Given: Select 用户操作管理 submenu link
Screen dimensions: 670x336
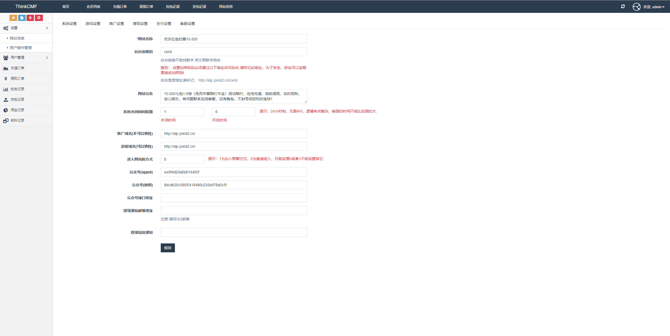Looking at the screenshot, I should tap(21, 48).
